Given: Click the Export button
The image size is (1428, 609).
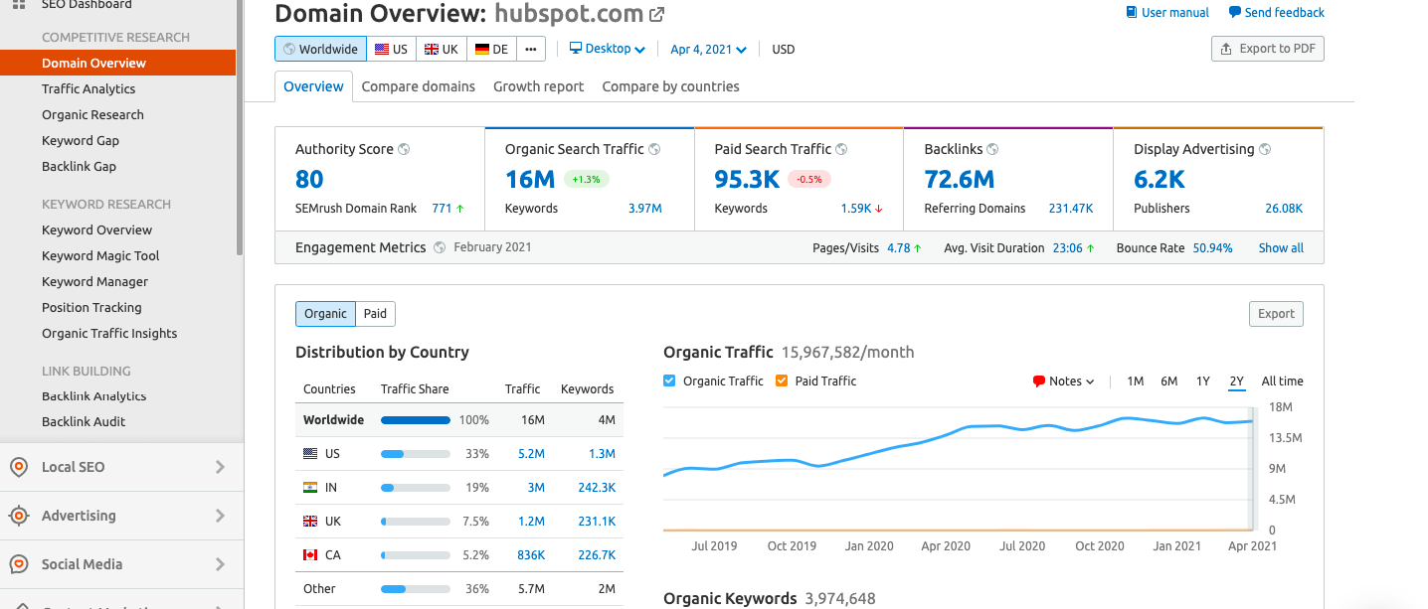Looking at the screenshot, I should (x=1276, y=314).
